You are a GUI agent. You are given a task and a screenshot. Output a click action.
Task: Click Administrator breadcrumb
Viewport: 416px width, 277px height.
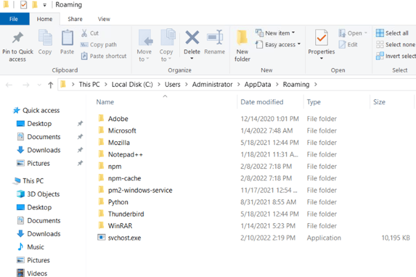(x=212, y=84)
